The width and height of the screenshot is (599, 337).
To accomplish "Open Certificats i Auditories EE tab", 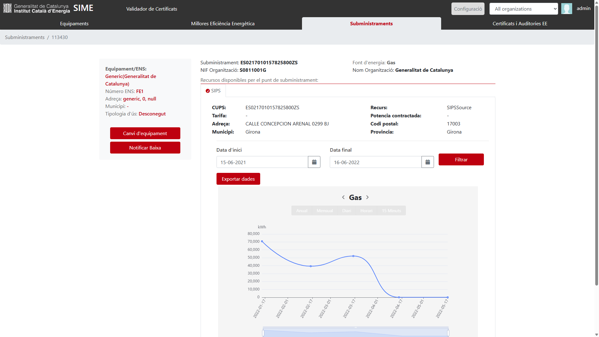I will (520, 24).
